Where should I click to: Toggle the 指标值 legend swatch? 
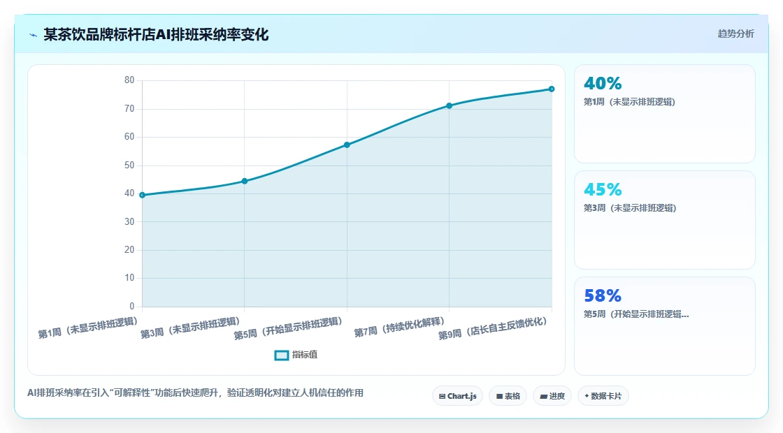coord(282,355)
